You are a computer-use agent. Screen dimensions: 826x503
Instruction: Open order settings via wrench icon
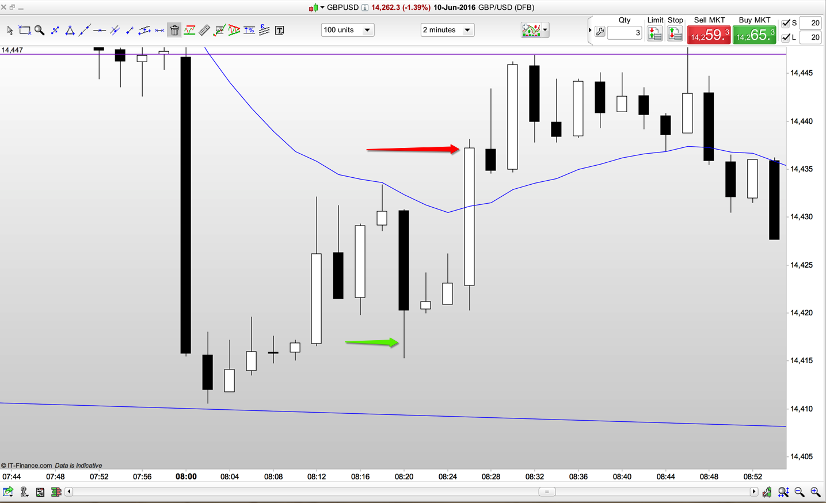(x=600, y=33)
